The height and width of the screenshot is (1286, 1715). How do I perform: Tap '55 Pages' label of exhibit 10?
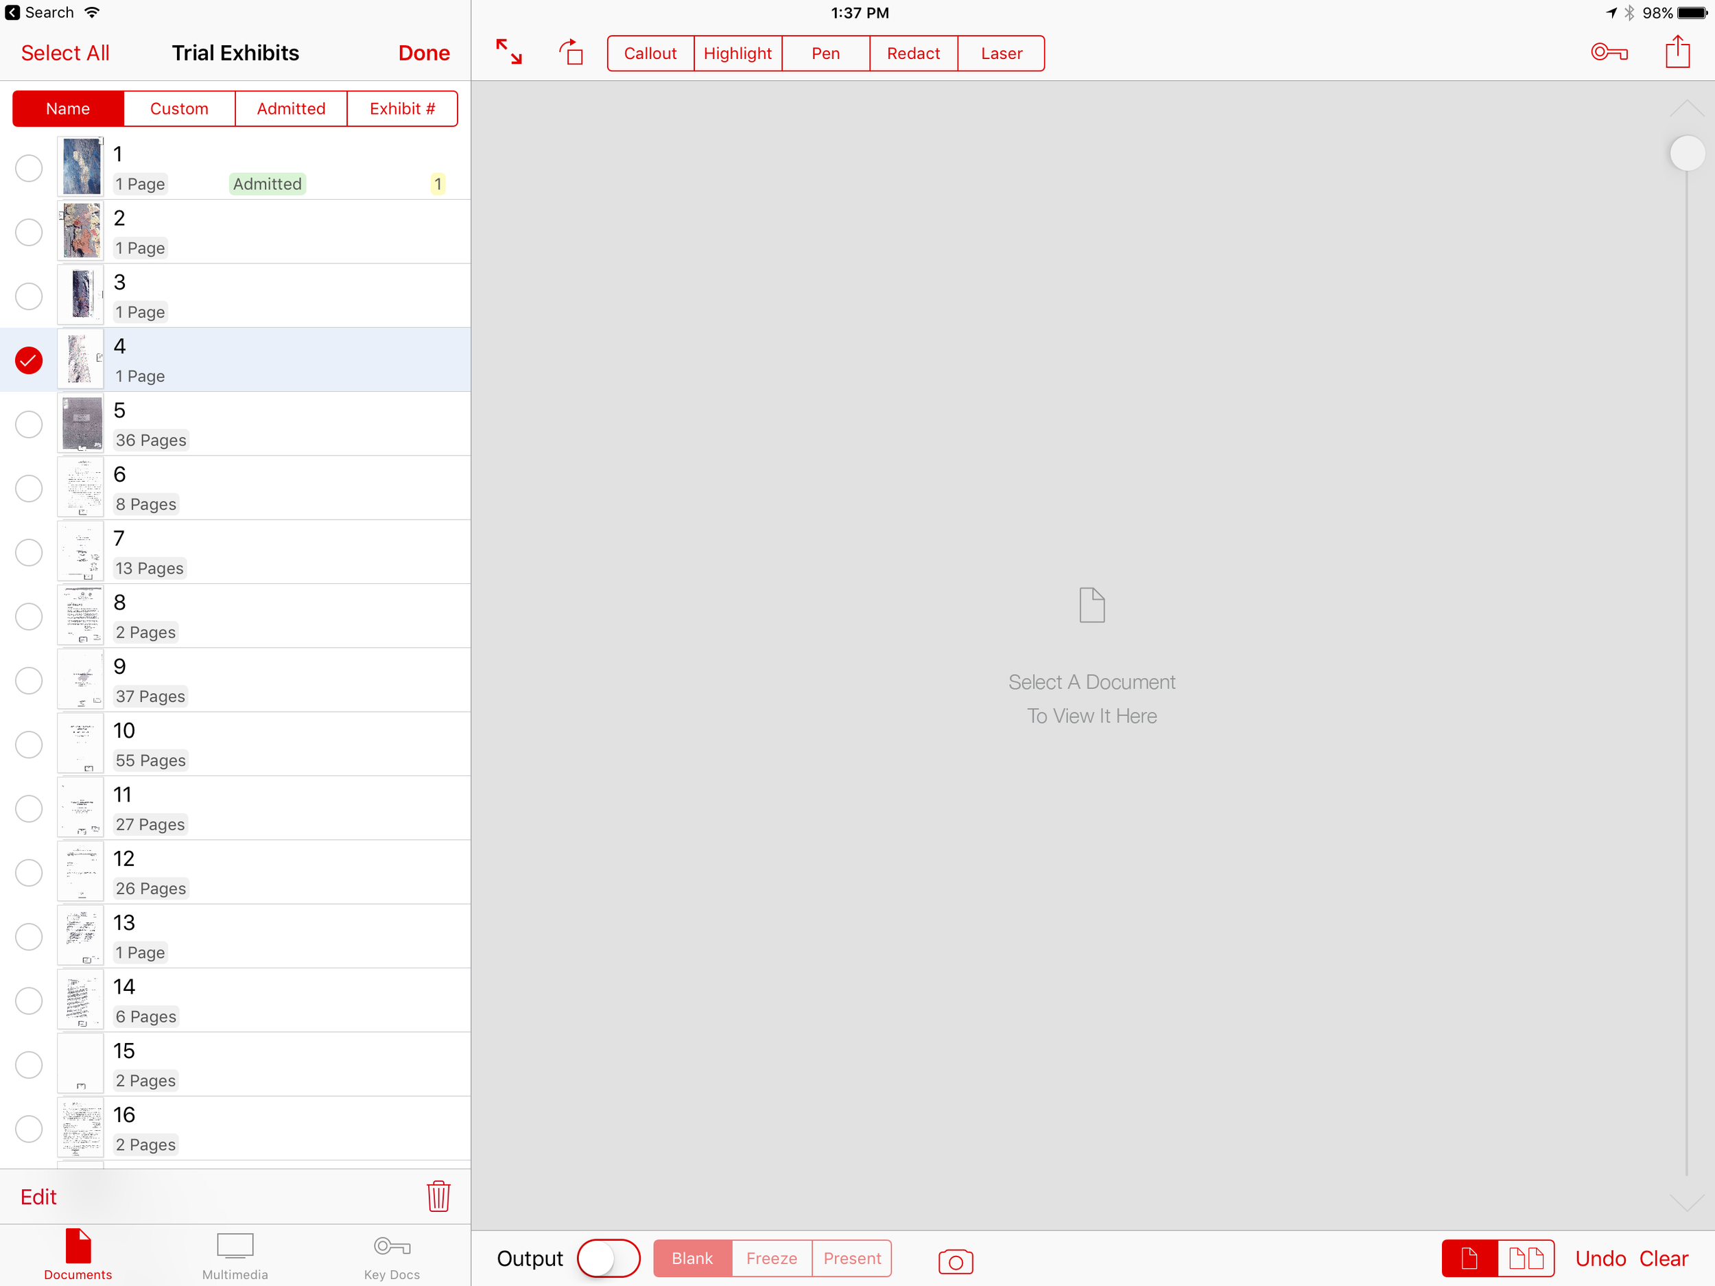(151, 760)
